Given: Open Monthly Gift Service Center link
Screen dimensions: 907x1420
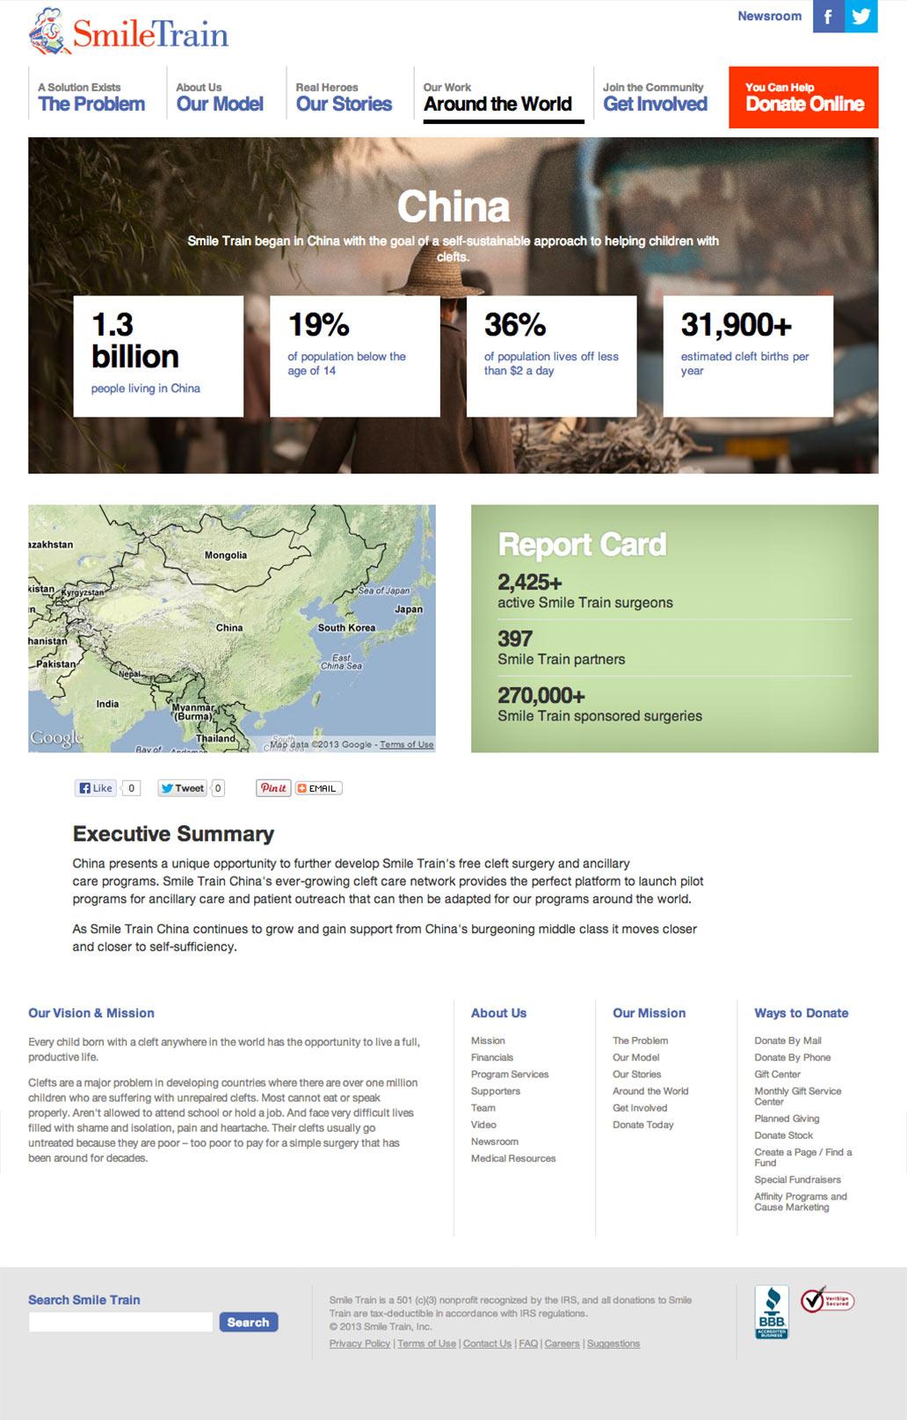Looking at the screenshot, I should click(797, 1096).
